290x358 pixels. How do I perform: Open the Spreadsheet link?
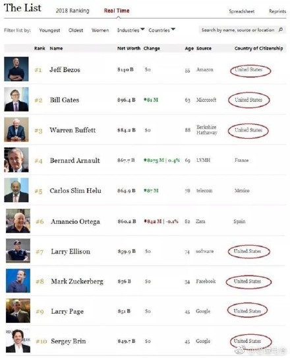(242, 11)
